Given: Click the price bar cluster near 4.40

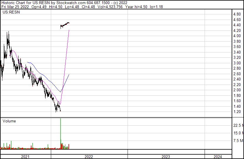Looking at the screenshot, I should [65, 25].
